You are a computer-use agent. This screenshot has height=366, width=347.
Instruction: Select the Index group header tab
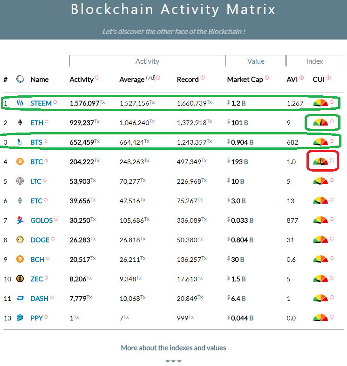(315, 61)
